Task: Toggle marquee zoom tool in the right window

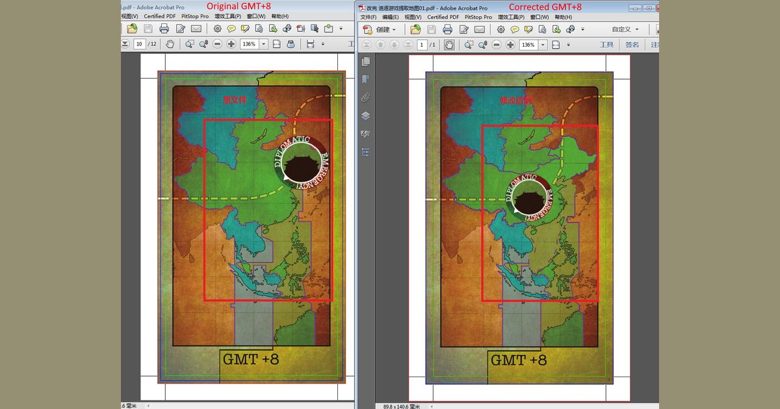Action: coord(469,45)
